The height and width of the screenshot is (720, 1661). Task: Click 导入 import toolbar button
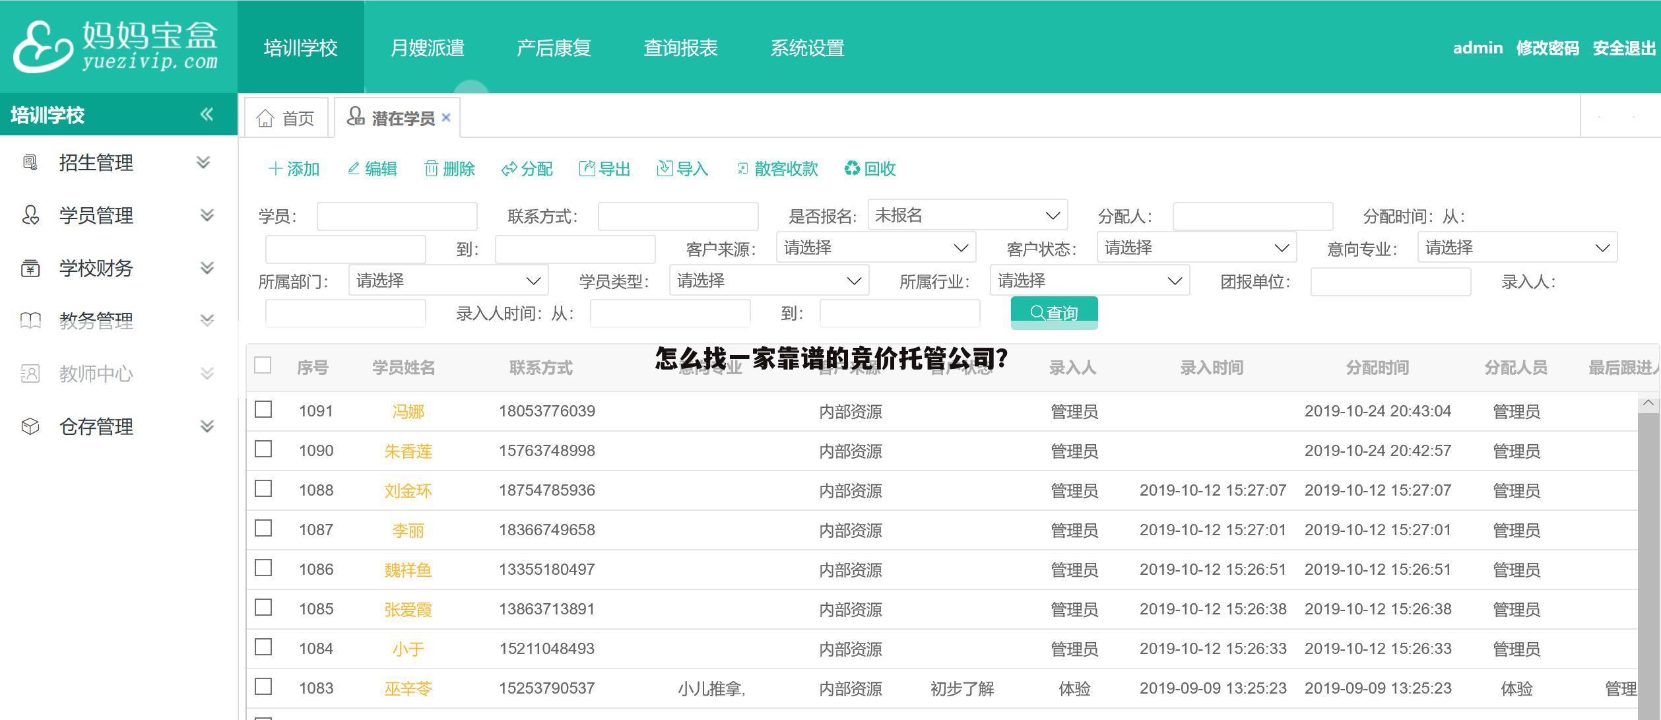click(682, 169)
